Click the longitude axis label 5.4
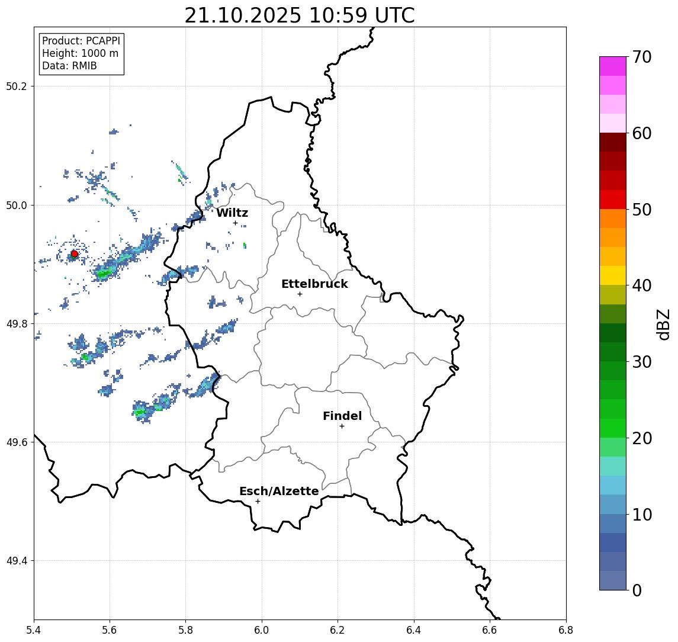 [34, 630]
